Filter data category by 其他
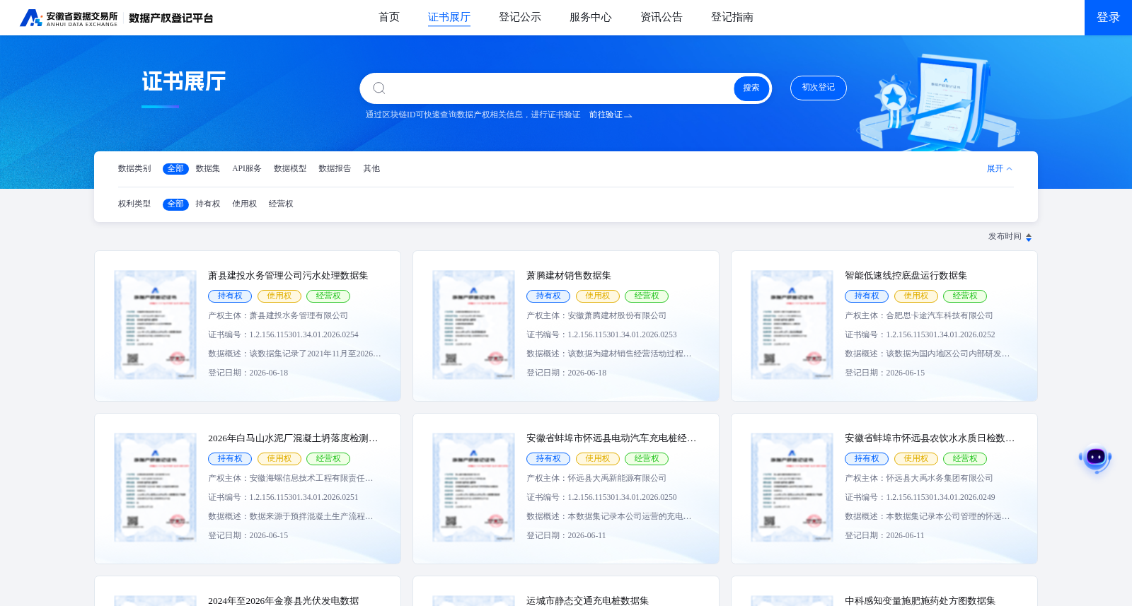The image size is (1132, 606). pos(371,168)
